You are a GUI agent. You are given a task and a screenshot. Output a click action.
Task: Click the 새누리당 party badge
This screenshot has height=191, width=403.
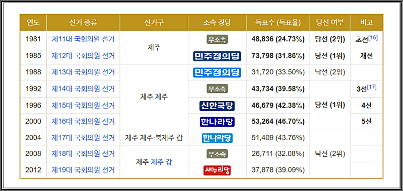(x=217, y=170)
